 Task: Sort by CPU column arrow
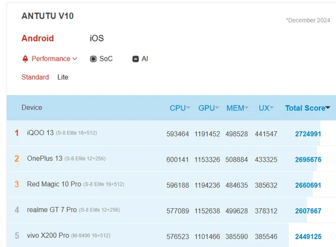[188, 107]
